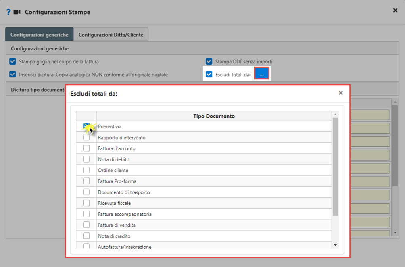Close the Escludi totali da popup
Image resolution: width=405 pixels, height=267 pixels.
341,93
